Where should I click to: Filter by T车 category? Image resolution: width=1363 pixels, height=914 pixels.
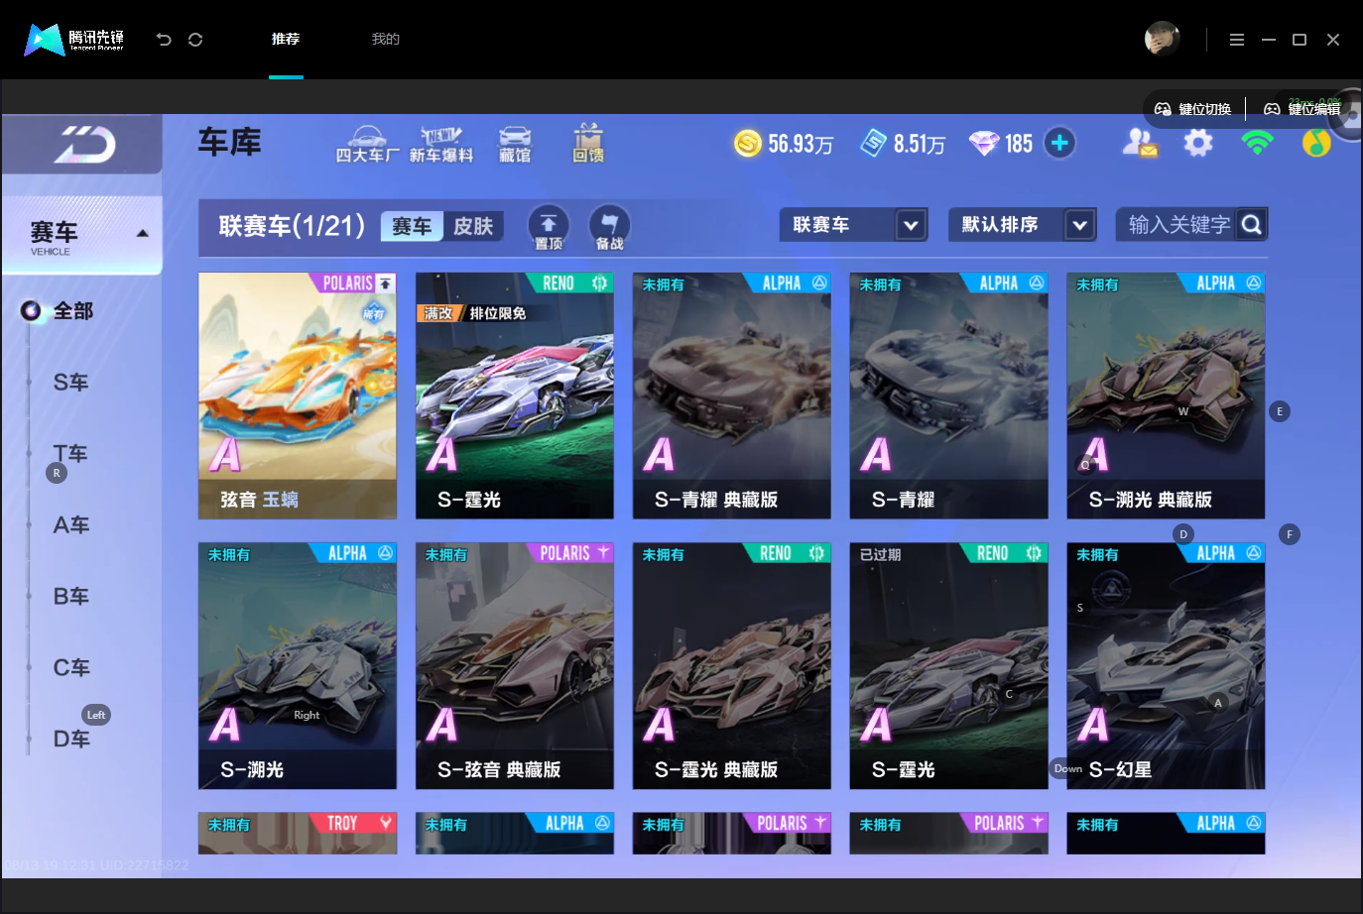[70, 454]
